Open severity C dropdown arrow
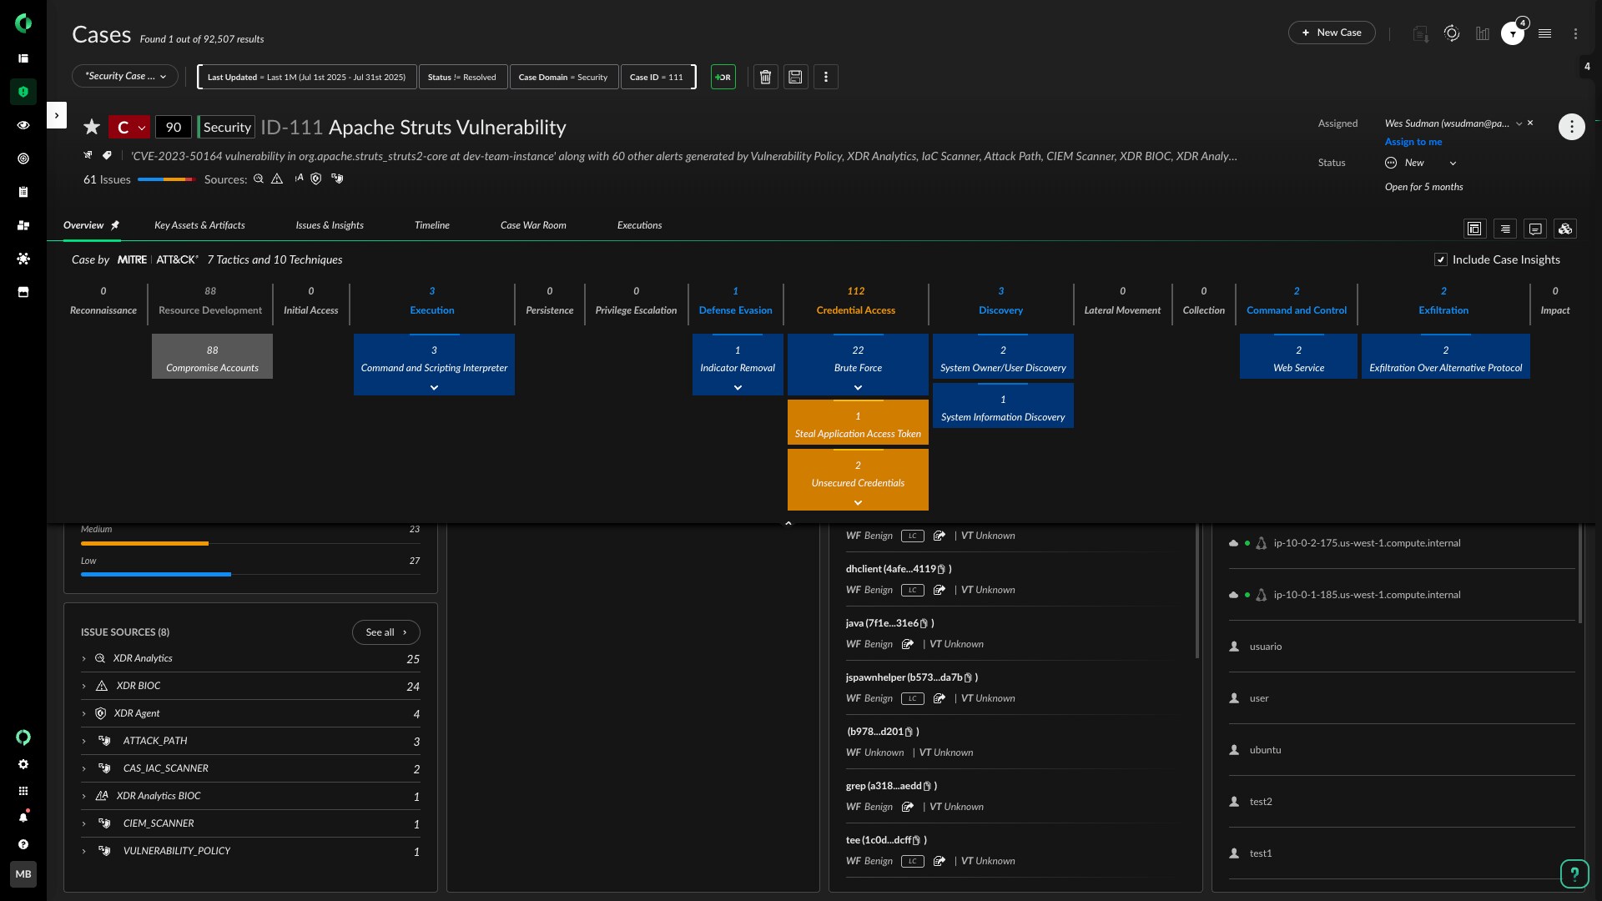The image size is (1602, 901). (142, 128)
